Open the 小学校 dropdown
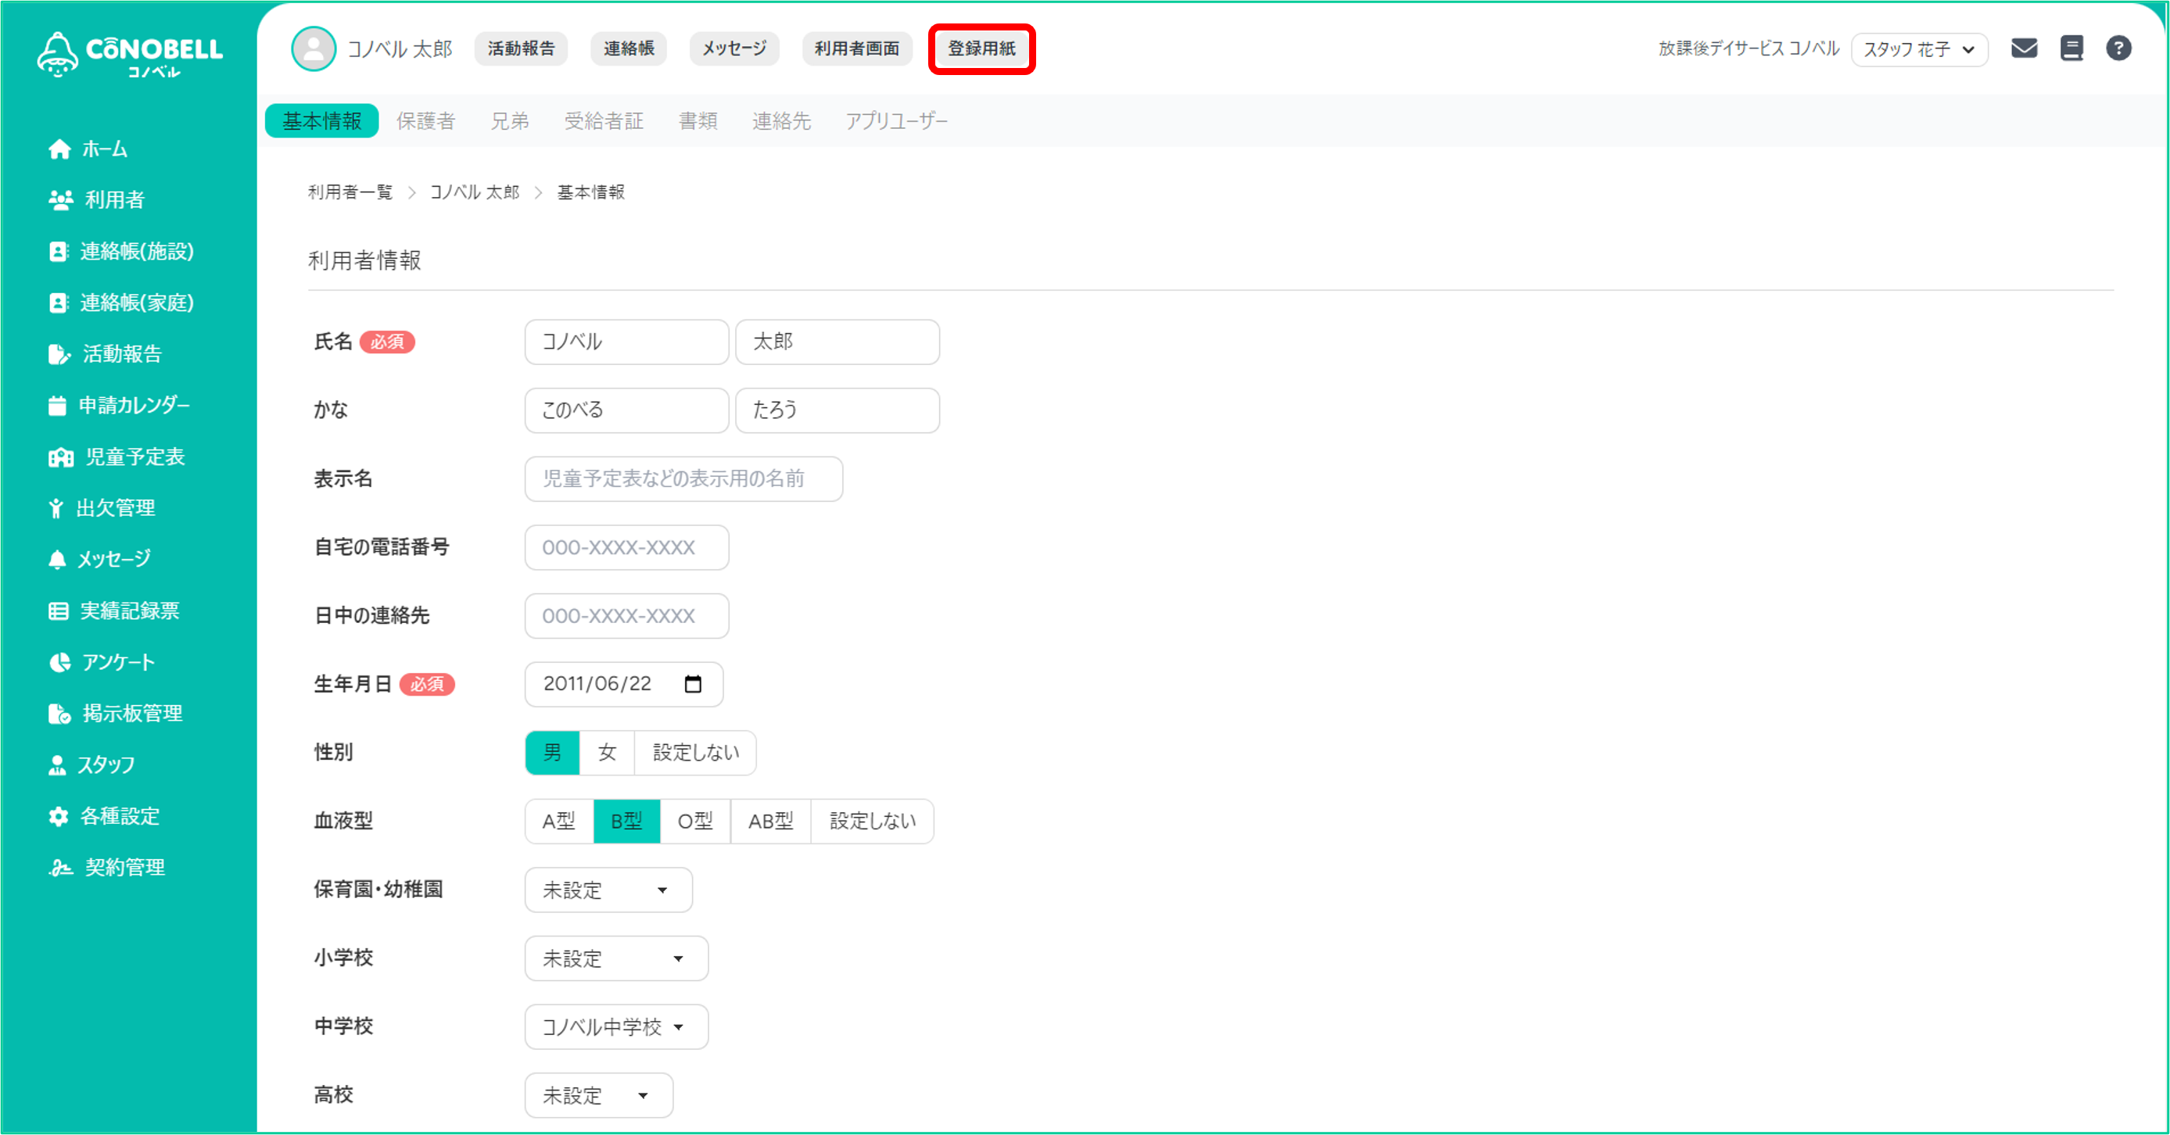Screen dimensions: 2170x1135 (615, 958)
